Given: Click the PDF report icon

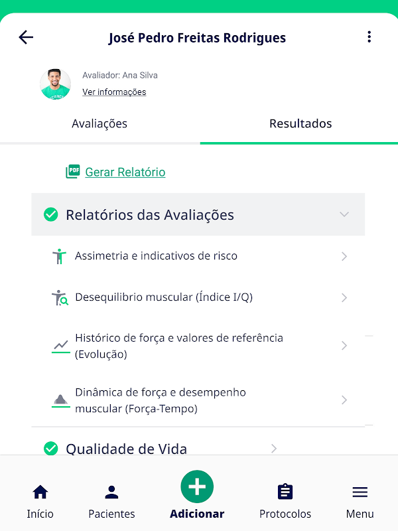Looking at the screenshot, I should tap(72, 172).
